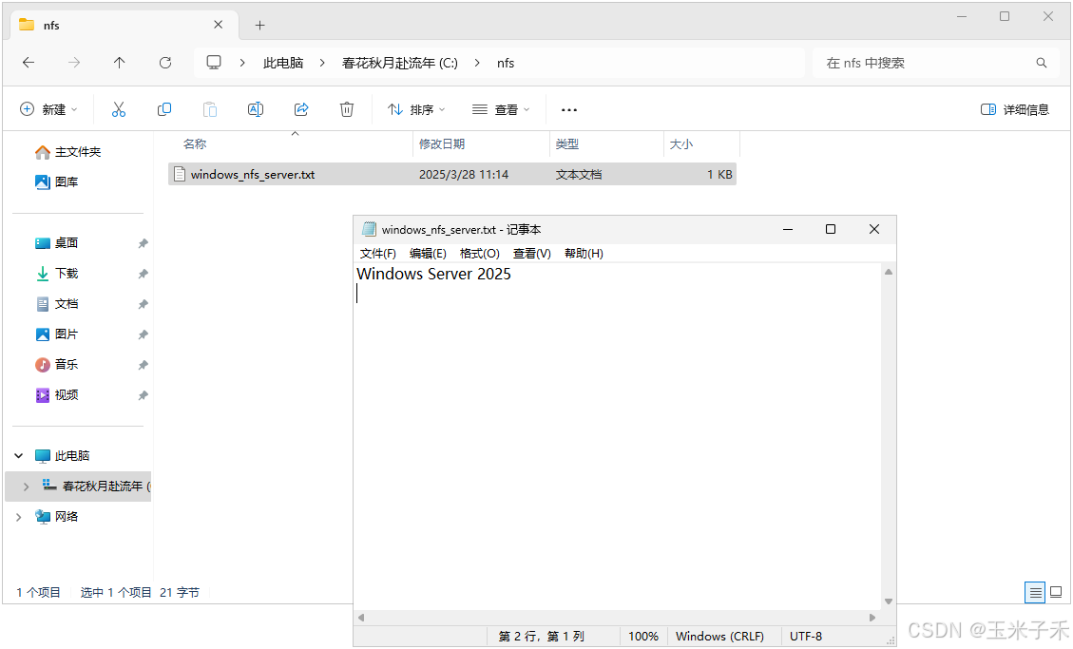
Task: Switch to details list view icon
Action: (1035, 592)
